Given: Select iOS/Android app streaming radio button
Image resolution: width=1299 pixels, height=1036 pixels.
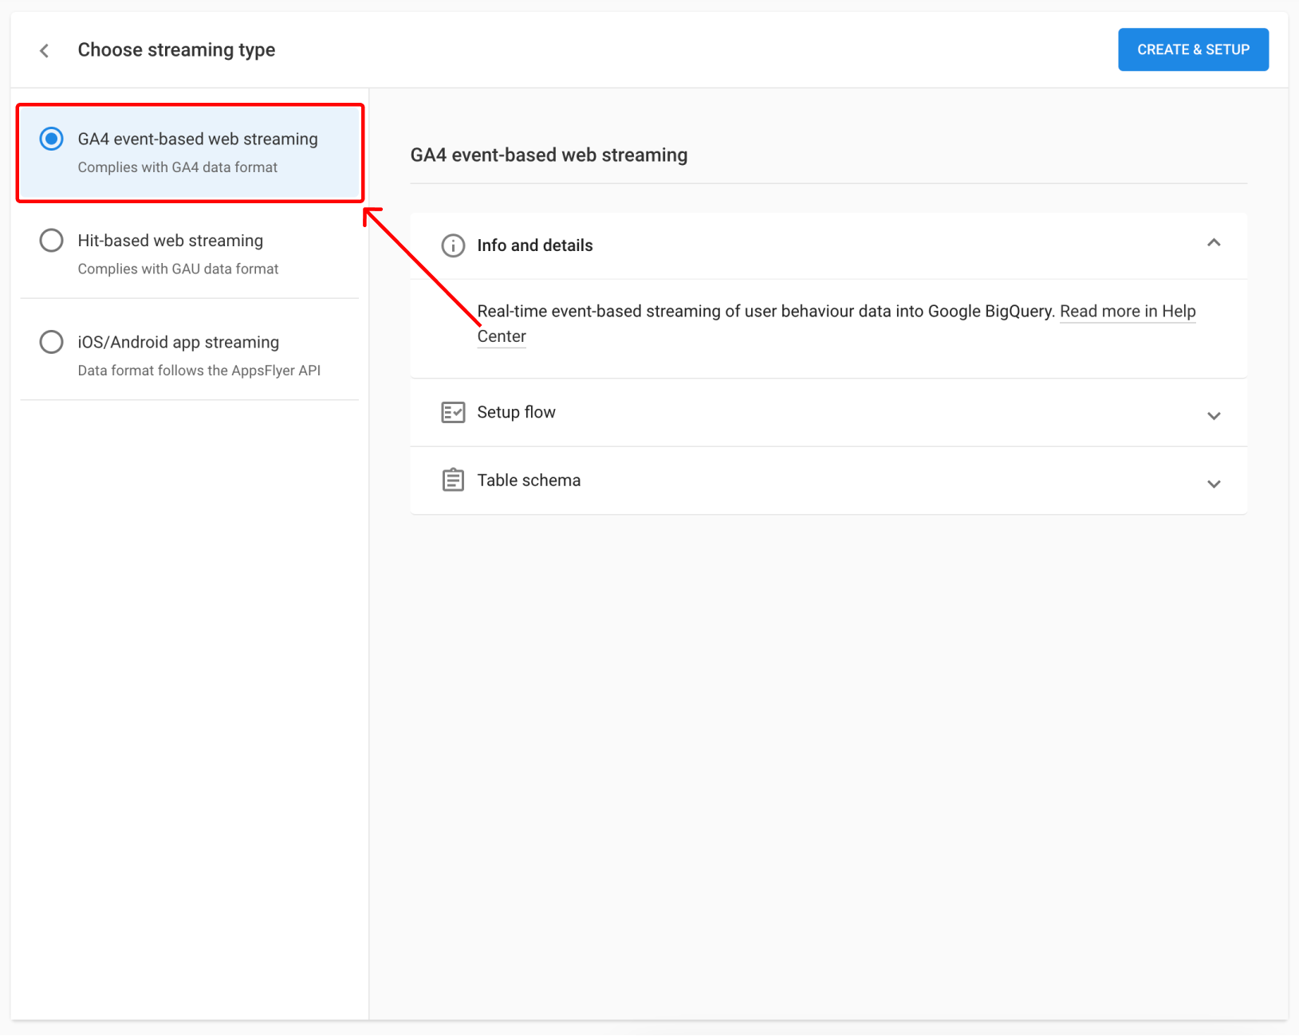Looking at the screenshot, I should point(52,342).
